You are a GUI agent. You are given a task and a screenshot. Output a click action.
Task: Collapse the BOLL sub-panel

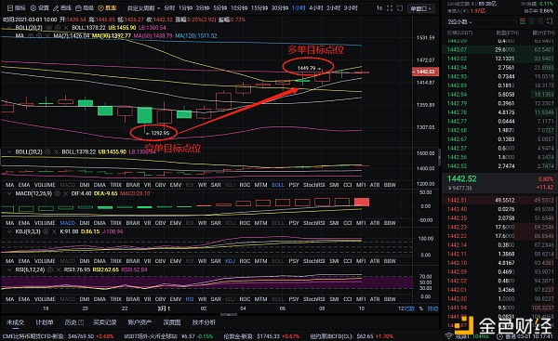[9, 151]
